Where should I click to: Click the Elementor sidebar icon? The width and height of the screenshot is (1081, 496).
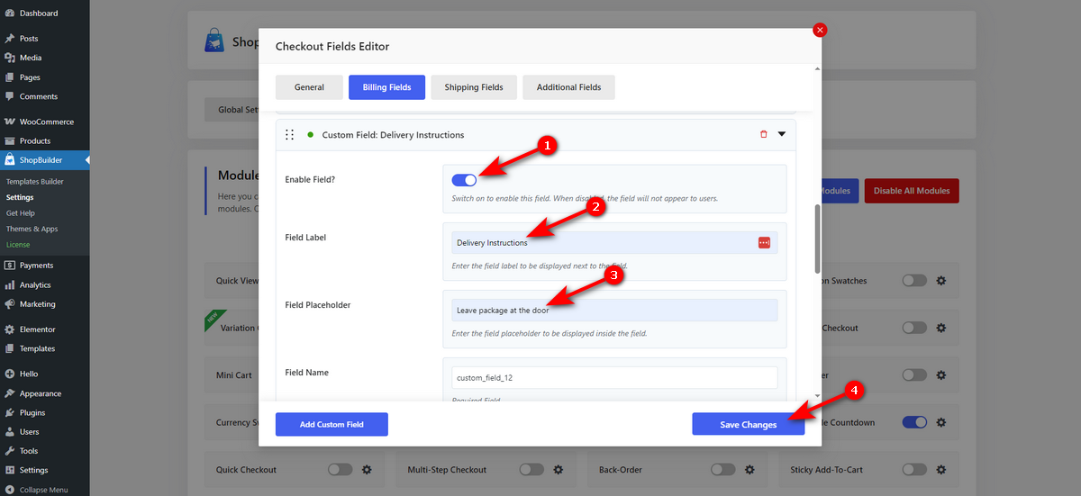point(10,329)
